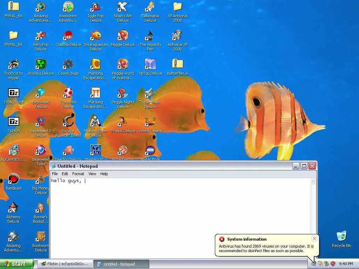Image resolution: width=359 pixels, height=269 pixels.
Task: Open Notepad's Format menu
Action: pyautogui.click(x=78, y=174)
